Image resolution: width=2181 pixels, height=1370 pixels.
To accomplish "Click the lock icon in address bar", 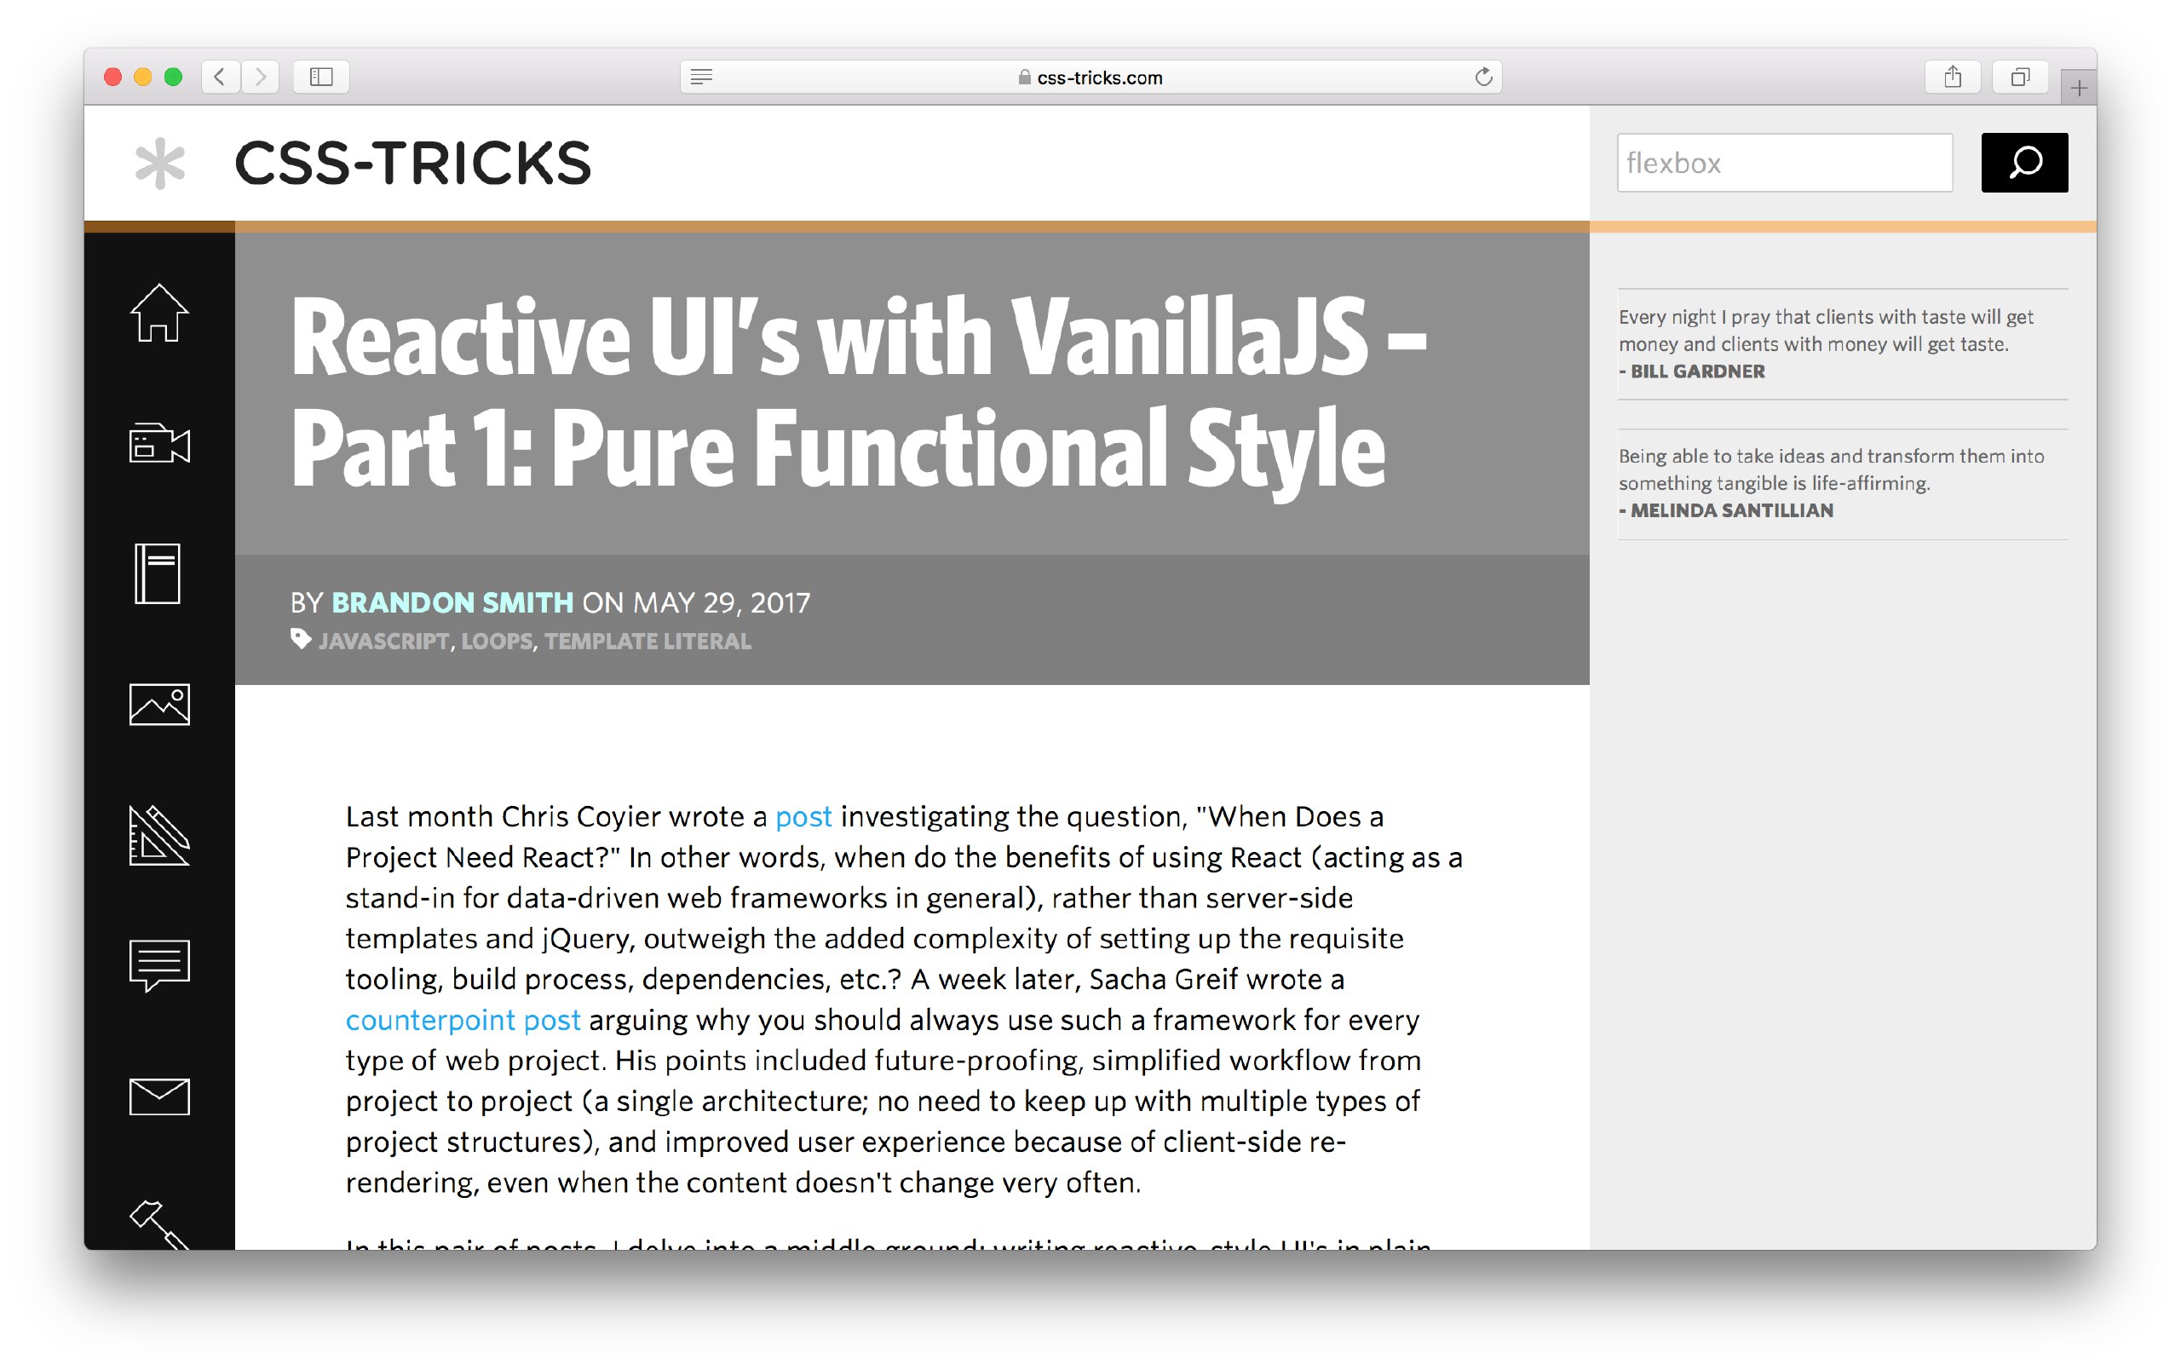I will click(x=1023, y=77).
